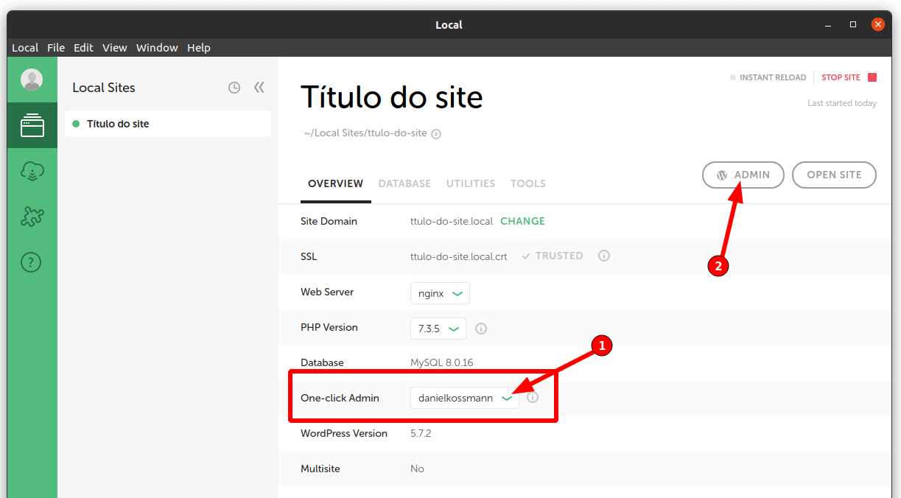Open the Connect cloud download icon
The image size is (901, 498).
click(32, 172)
